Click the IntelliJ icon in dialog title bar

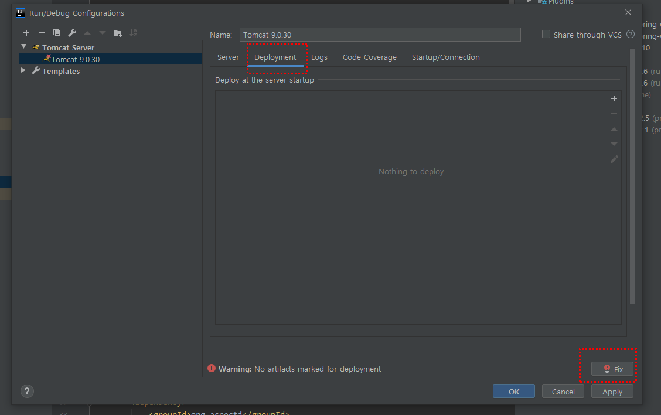click(21, 13)
